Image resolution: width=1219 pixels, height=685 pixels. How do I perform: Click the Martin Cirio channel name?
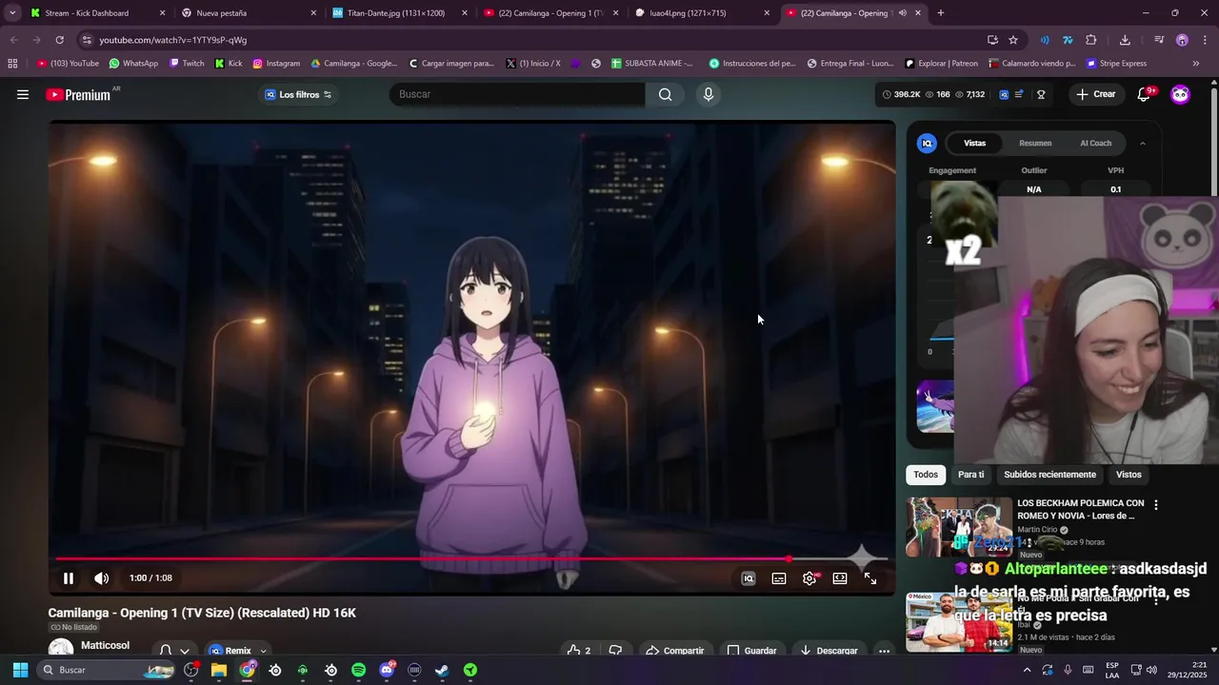(1037, 530)
